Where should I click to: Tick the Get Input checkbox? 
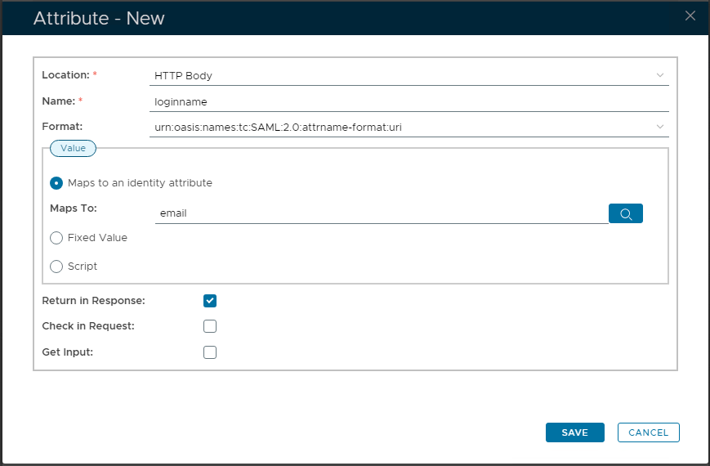pos(210,352)
